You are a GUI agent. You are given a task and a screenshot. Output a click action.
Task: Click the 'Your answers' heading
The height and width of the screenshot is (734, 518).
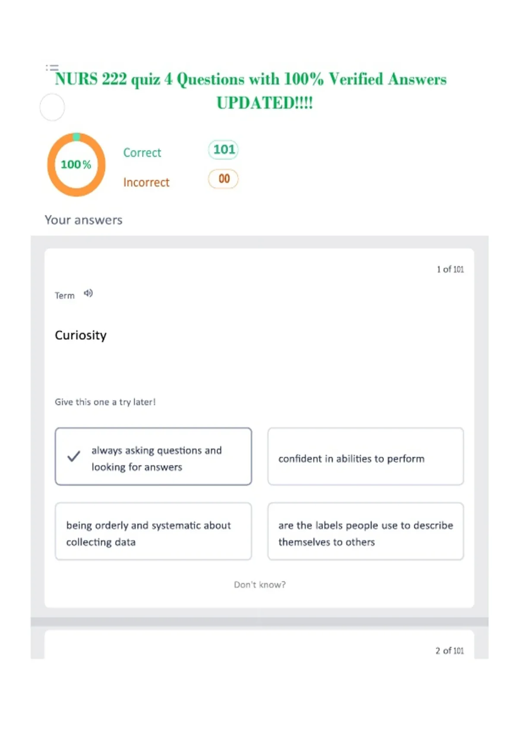[x=84, y=220]
